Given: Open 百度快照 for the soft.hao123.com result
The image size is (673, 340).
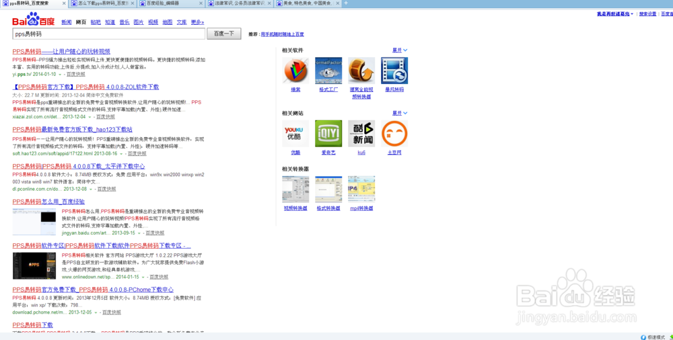Looking at the screenshot, I should (137, 153).
